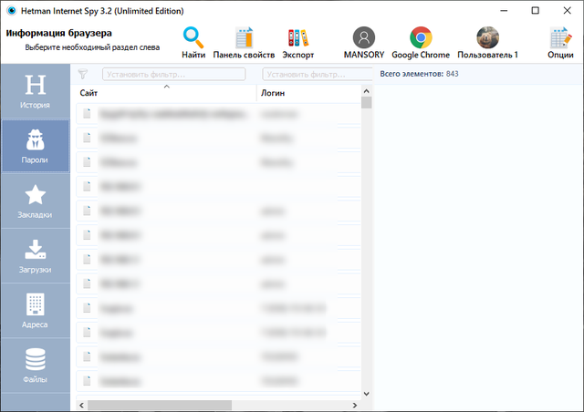Open the Файлы section
Viewport: 584px width, 412px height.
(x=35, y=366)
